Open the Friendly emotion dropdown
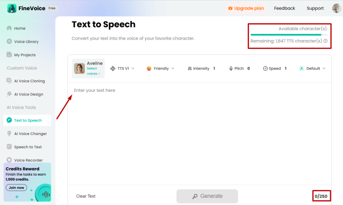Image resolution: width=343 pixels, height=205 pixels. 161,69
